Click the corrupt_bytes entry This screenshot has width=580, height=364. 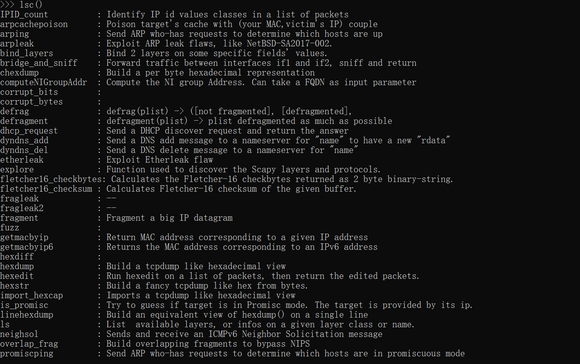point(31,102)
